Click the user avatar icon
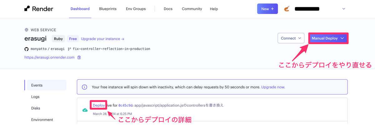This screenshot has width=375, height=125. click(287, 9)
